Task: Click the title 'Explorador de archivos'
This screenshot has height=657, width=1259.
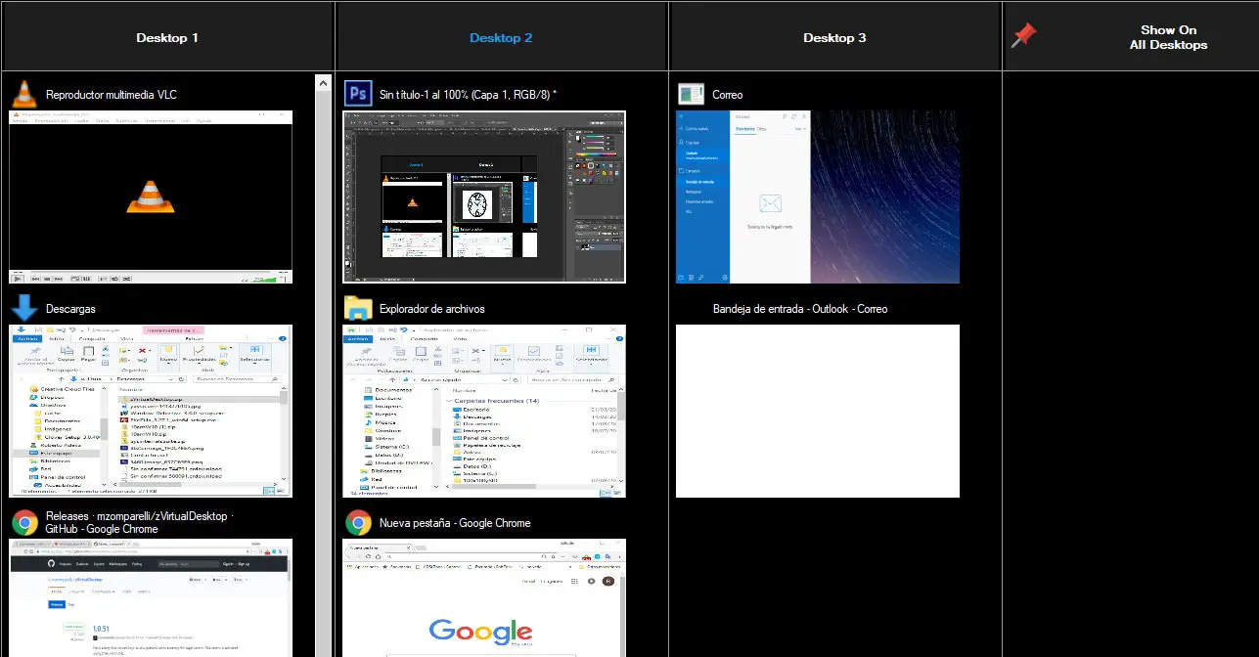Action: point(431,309)
